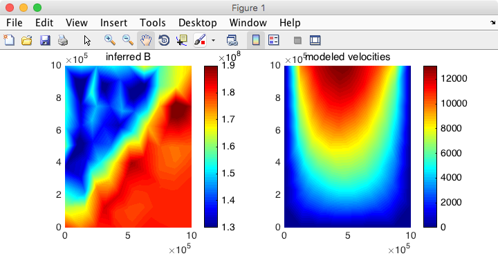
Task: Print the figure using printer icon
Action: (x=63, y=40)
